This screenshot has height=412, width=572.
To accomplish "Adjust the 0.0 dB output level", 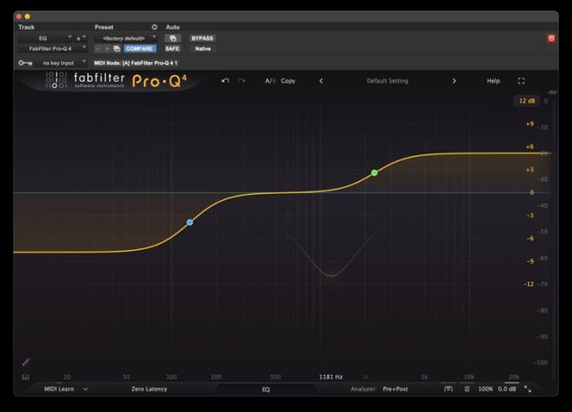I will [506, 389].
